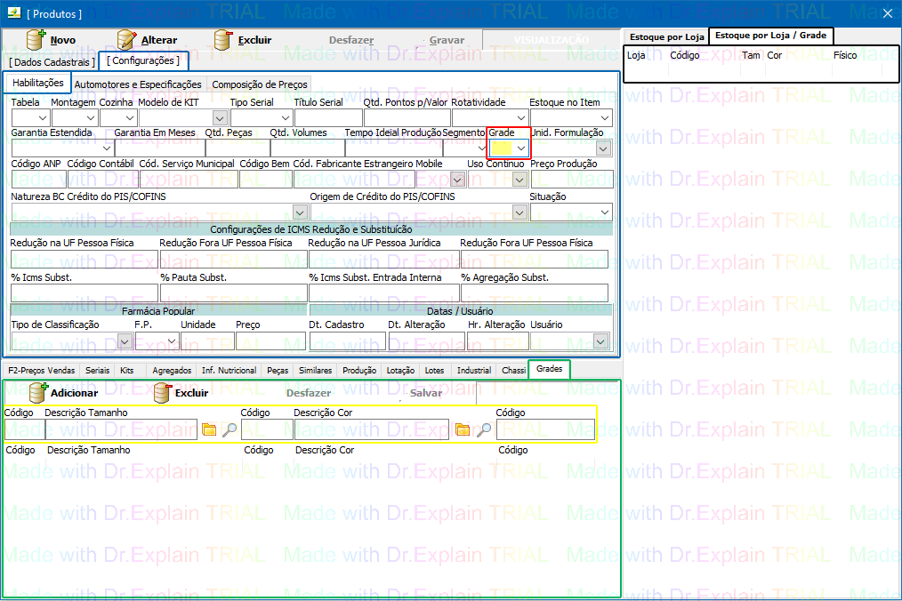902x601 pixels.
Task: Click the Adicionar database icon in Grades panel
Action: (38, 393)
